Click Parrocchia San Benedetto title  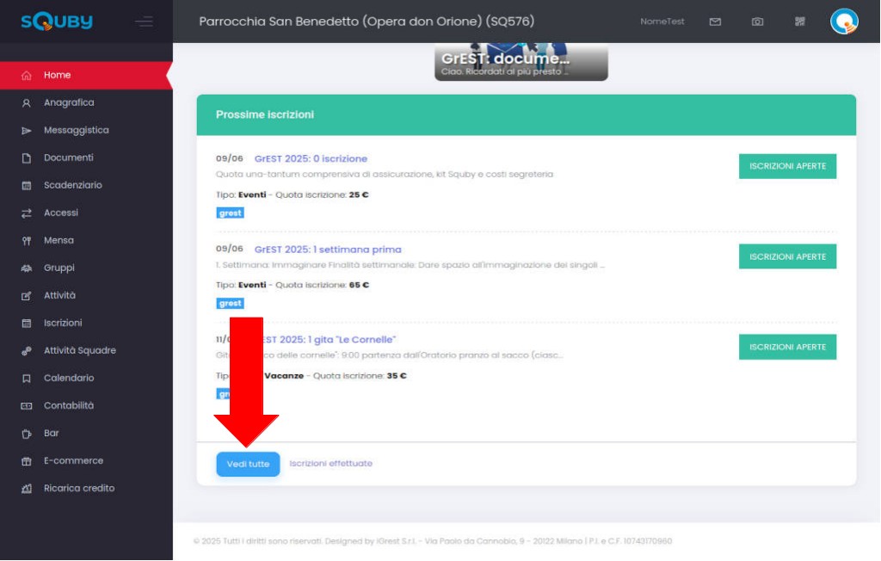(367, 22)
